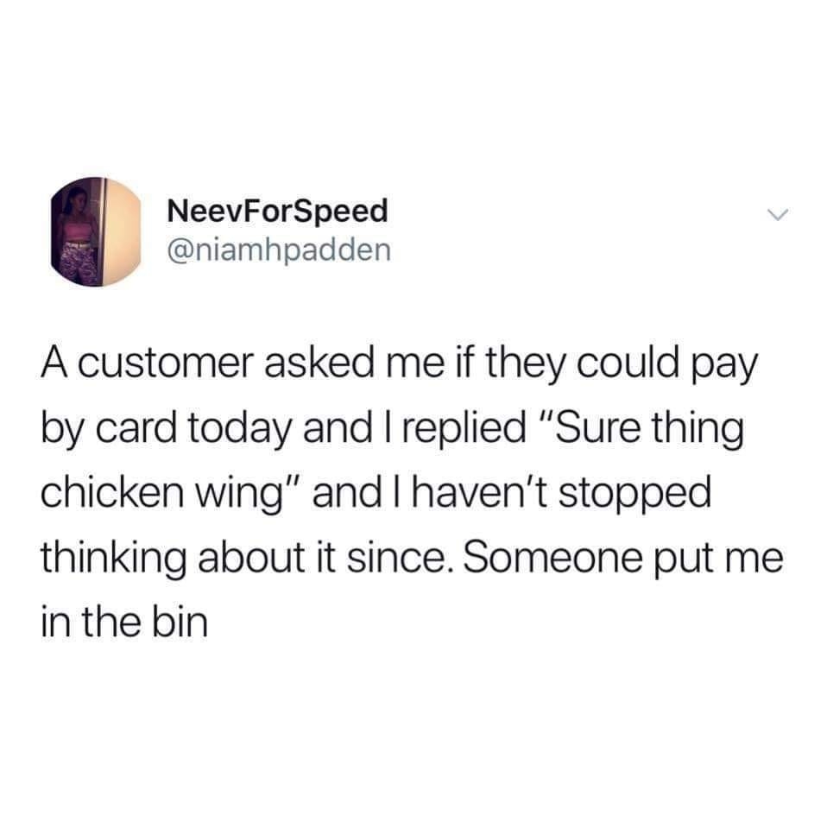Click the words 'by card today'

pyautogui.click(x=166, y=430)
